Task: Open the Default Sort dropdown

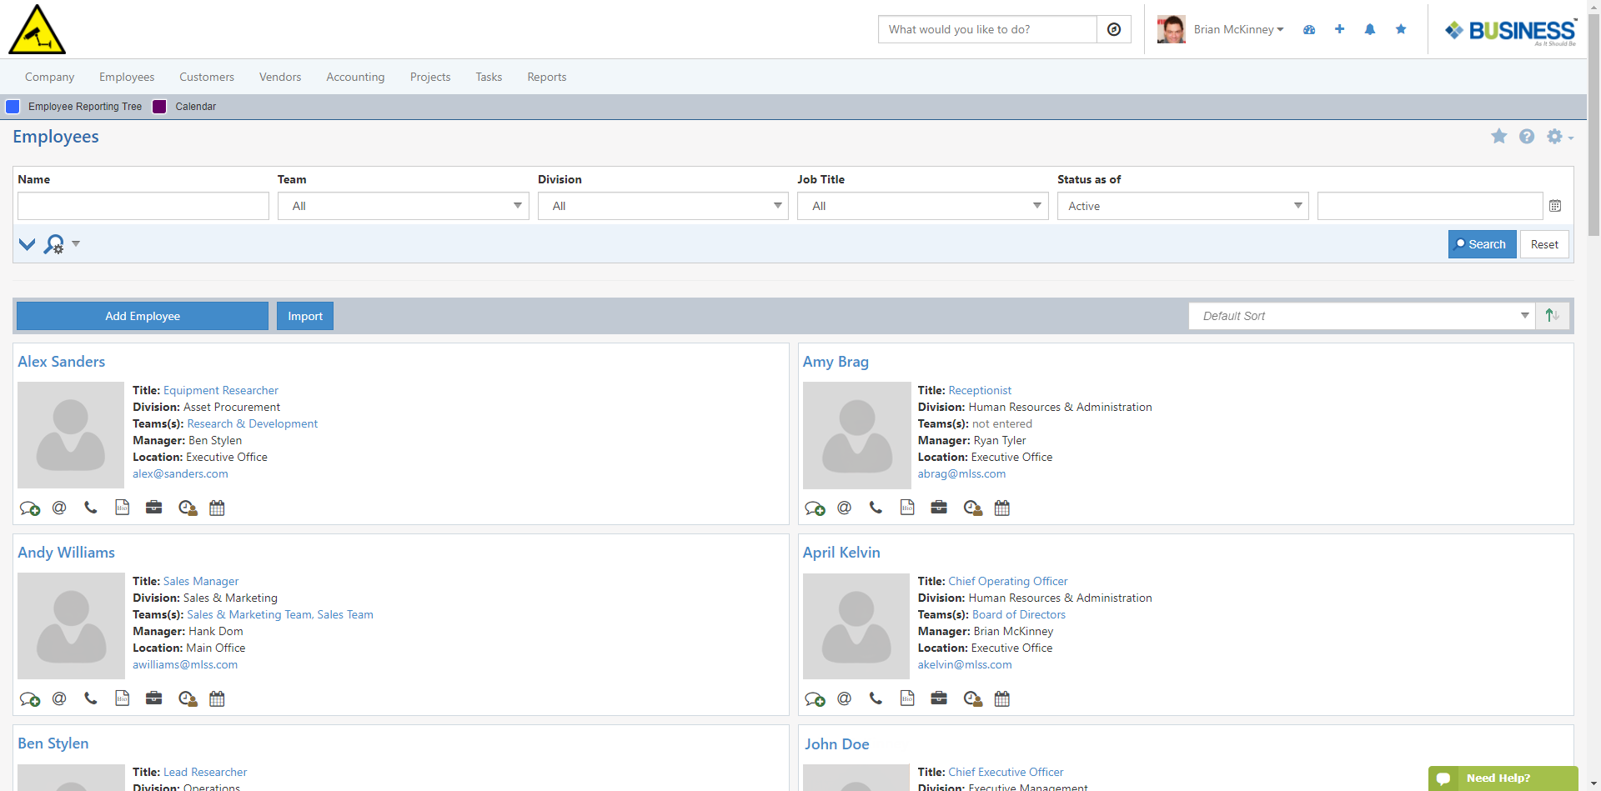Action: pos(1362,316)
